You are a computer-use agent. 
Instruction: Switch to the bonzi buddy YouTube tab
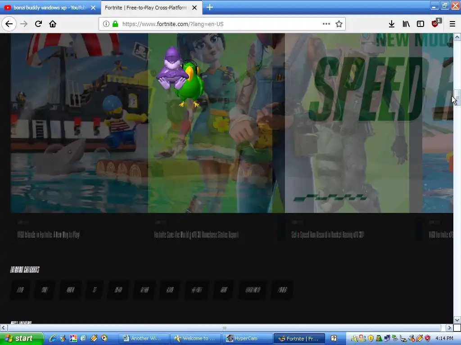click(x=50, y=8)
